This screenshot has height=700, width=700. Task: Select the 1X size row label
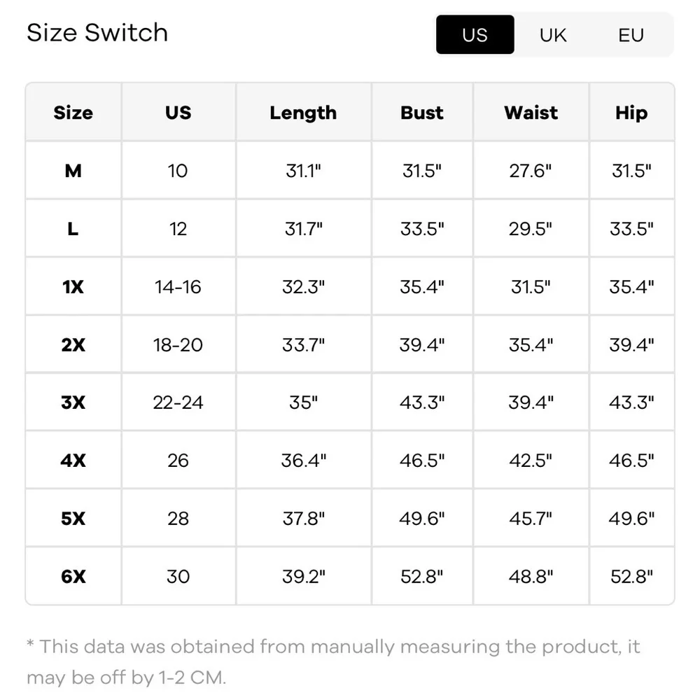(x=73, y=286)
